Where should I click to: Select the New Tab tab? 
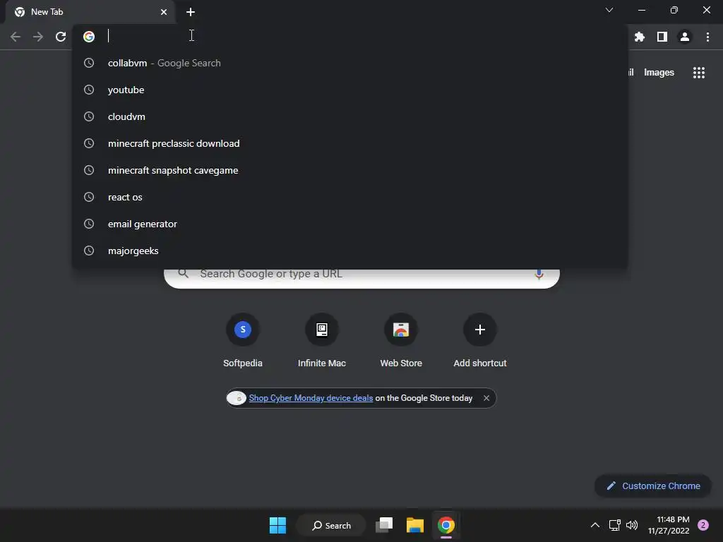90,12
